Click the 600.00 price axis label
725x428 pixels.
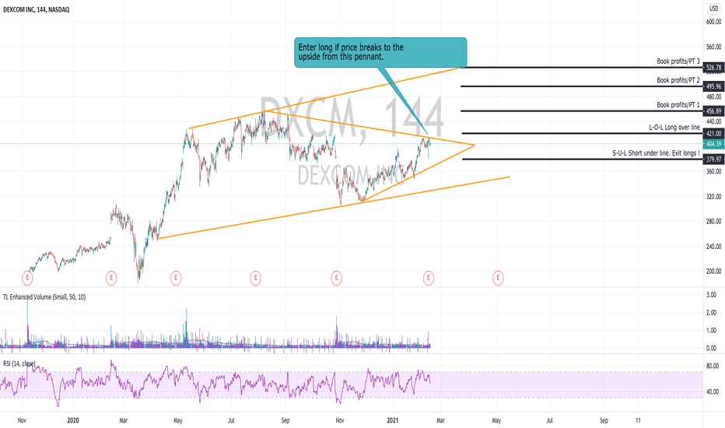pos(713,22)
